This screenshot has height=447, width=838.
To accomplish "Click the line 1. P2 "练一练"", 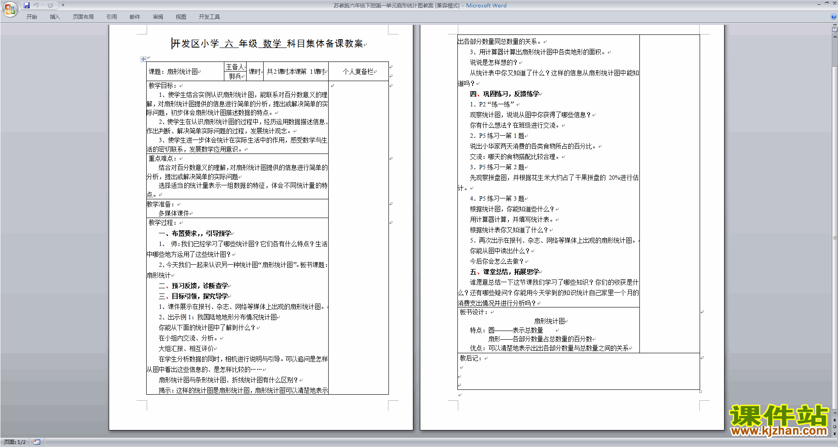I will (492, 104).
